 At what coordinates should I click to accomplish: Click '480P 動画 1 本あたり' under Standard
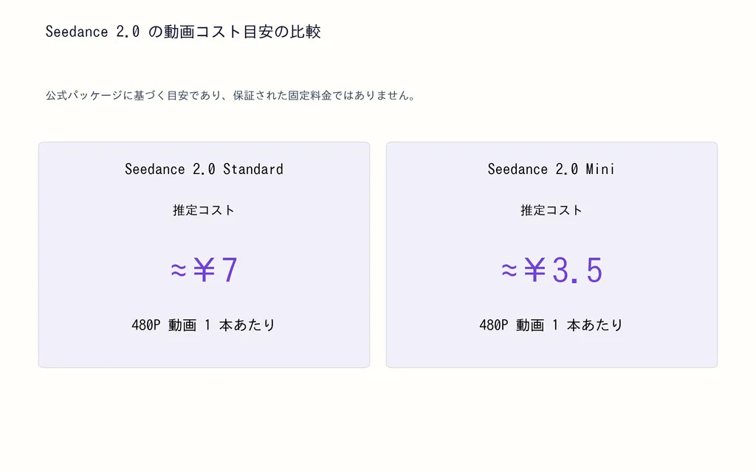[204, 325]
